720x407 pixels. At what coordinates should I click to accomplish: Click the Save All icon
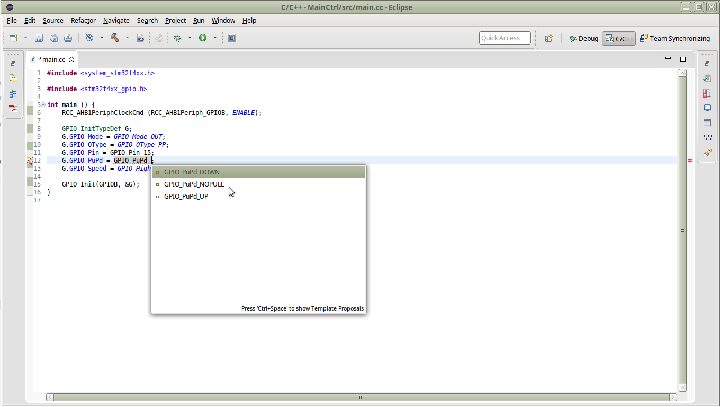53,38
